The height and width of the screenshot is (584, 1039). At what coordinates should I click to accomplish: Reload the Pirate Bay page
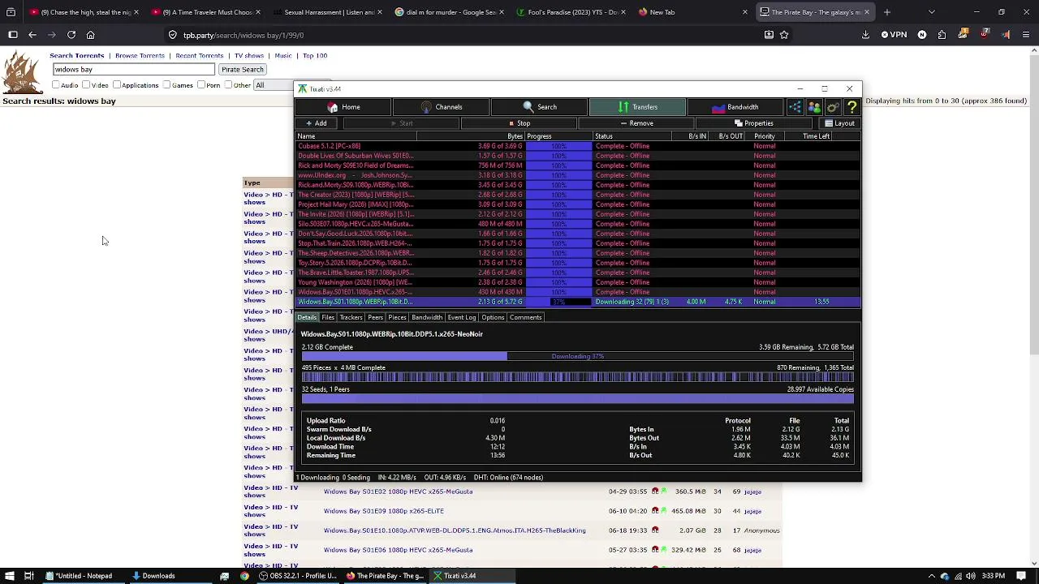pos(71,35)
